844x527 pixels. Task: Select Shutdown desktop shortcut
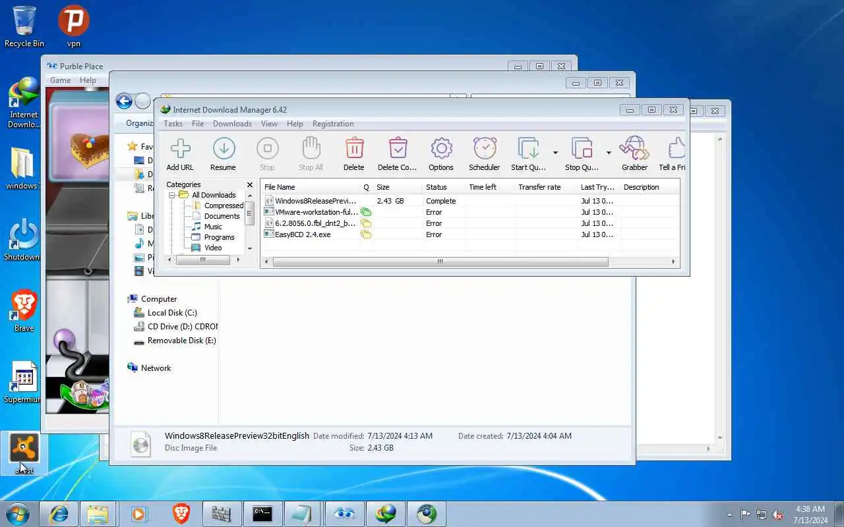click(23, 240)
